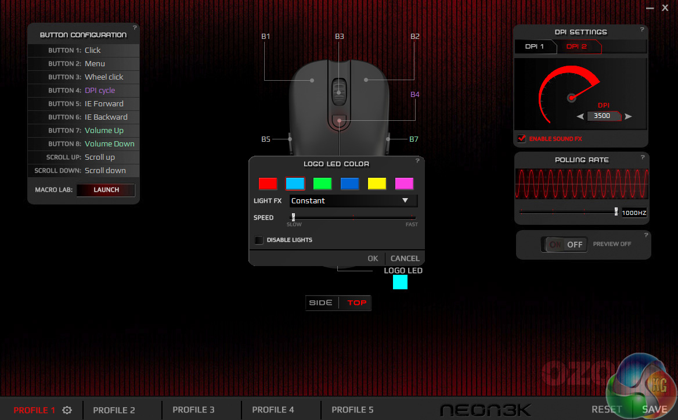The image size is (678, 420).
Task: Click the RESET button
Action: (607, 409)
